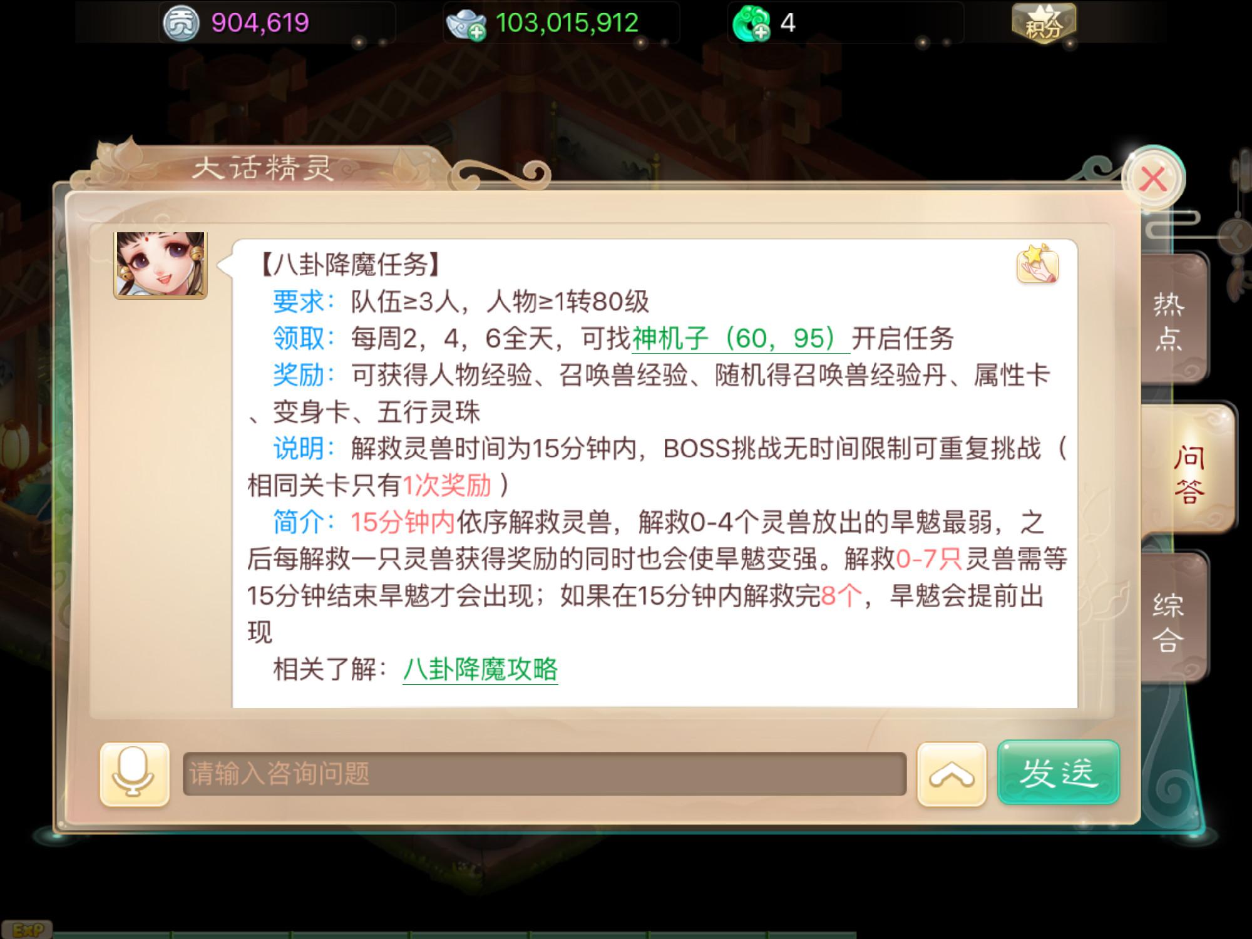Open the 综合 tab
The image size is (1252, 939).
1171,622
